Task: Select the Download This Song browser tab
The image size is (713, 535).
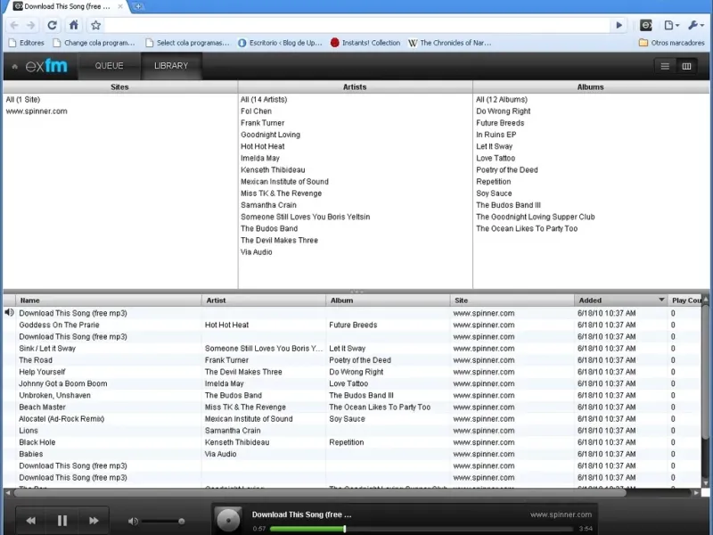Action: [68, 6]
